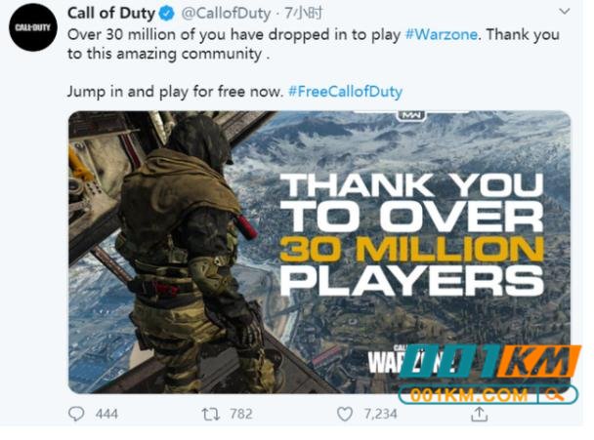The width and height of the screenshot is (594, 440).
Task: Click the 001KM watermark logo
Action: tap(490, 361)
